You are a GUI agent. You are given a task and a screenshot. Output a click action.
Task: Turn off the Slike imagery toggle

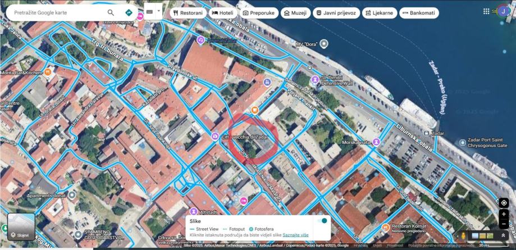(x=322, y=221)
